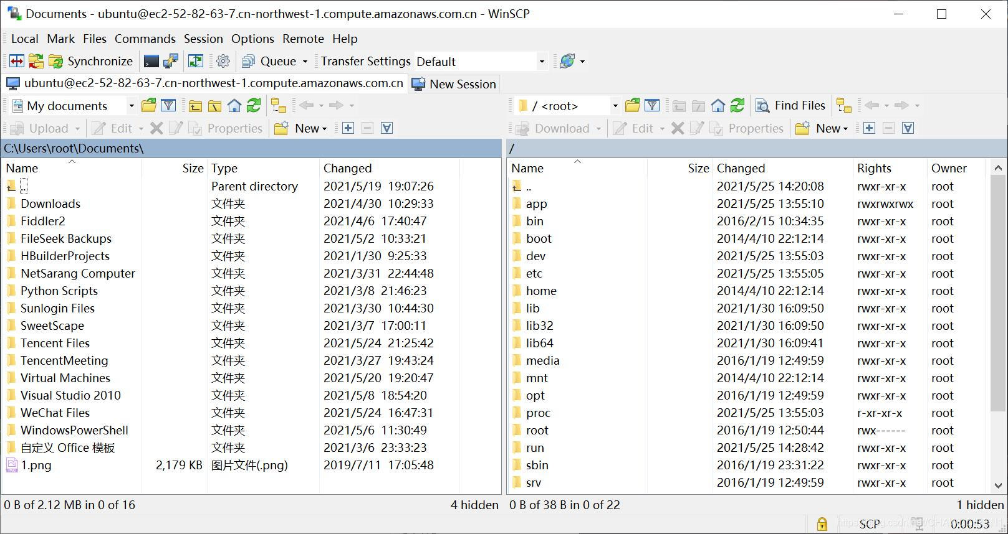The width and height of the screenshot is (1008, 534).
Task: Refresh the remote panel
Action: pyautogui.click(x=737, y=106)
